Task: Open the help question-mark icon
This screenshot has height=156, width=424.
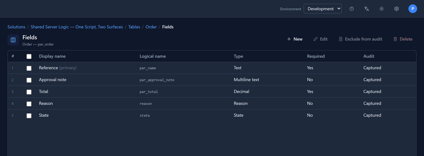Action: [x=352, y=9]
